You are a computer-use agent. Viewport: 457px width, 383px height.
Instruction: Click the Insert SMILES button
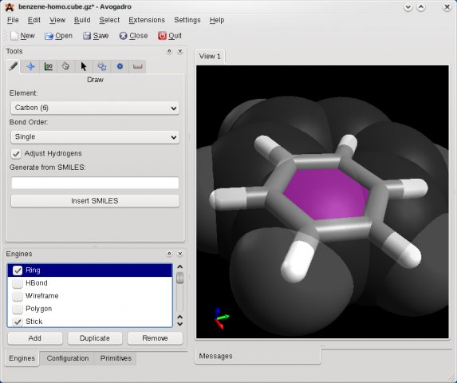click(95, 201)
